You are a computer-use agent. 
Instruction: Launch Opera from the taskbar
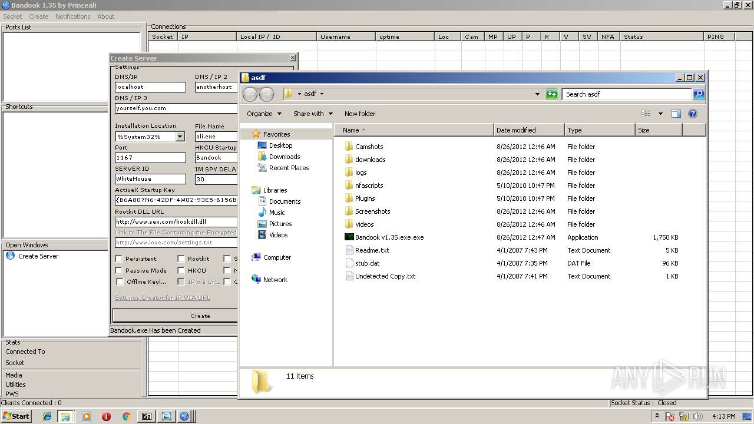tap(106, 416)
